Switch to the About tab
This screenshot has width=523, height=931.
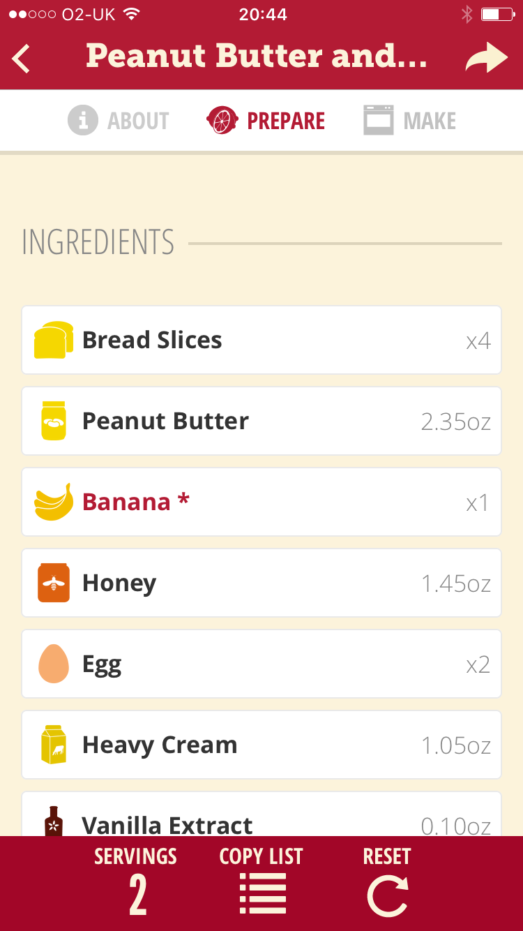(119, 121)
